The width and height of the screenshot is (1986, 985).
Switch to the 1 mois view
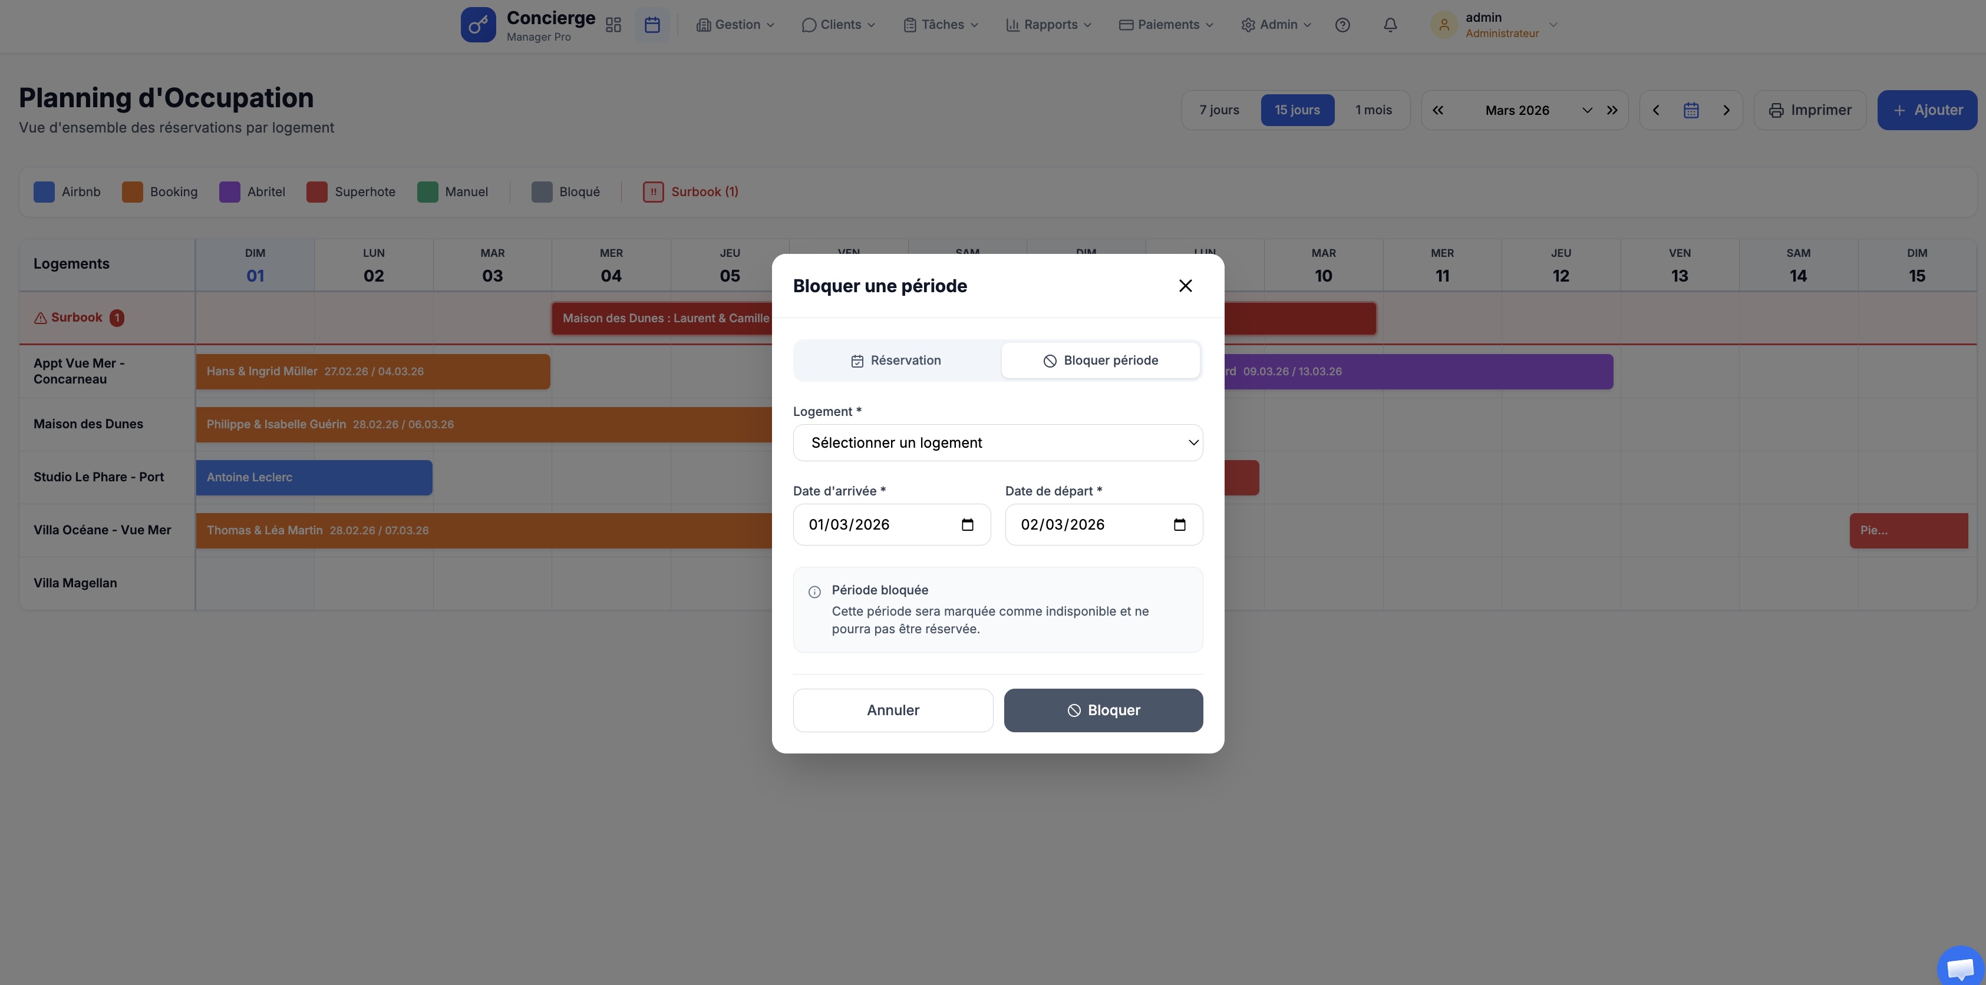tap(1373, 110)
